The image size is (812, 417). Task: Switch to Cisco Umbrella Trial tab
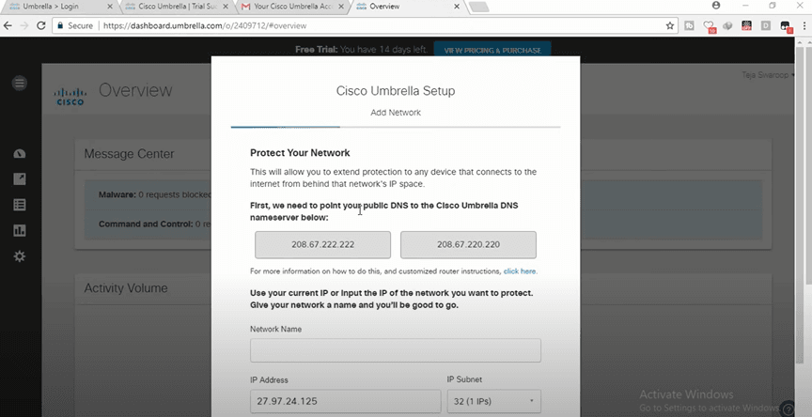click(178, 7)
